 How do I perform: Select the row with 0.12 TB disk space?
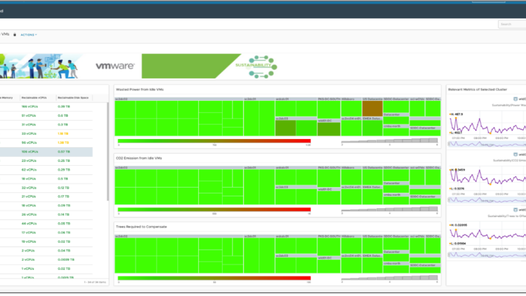coord(46,188)
